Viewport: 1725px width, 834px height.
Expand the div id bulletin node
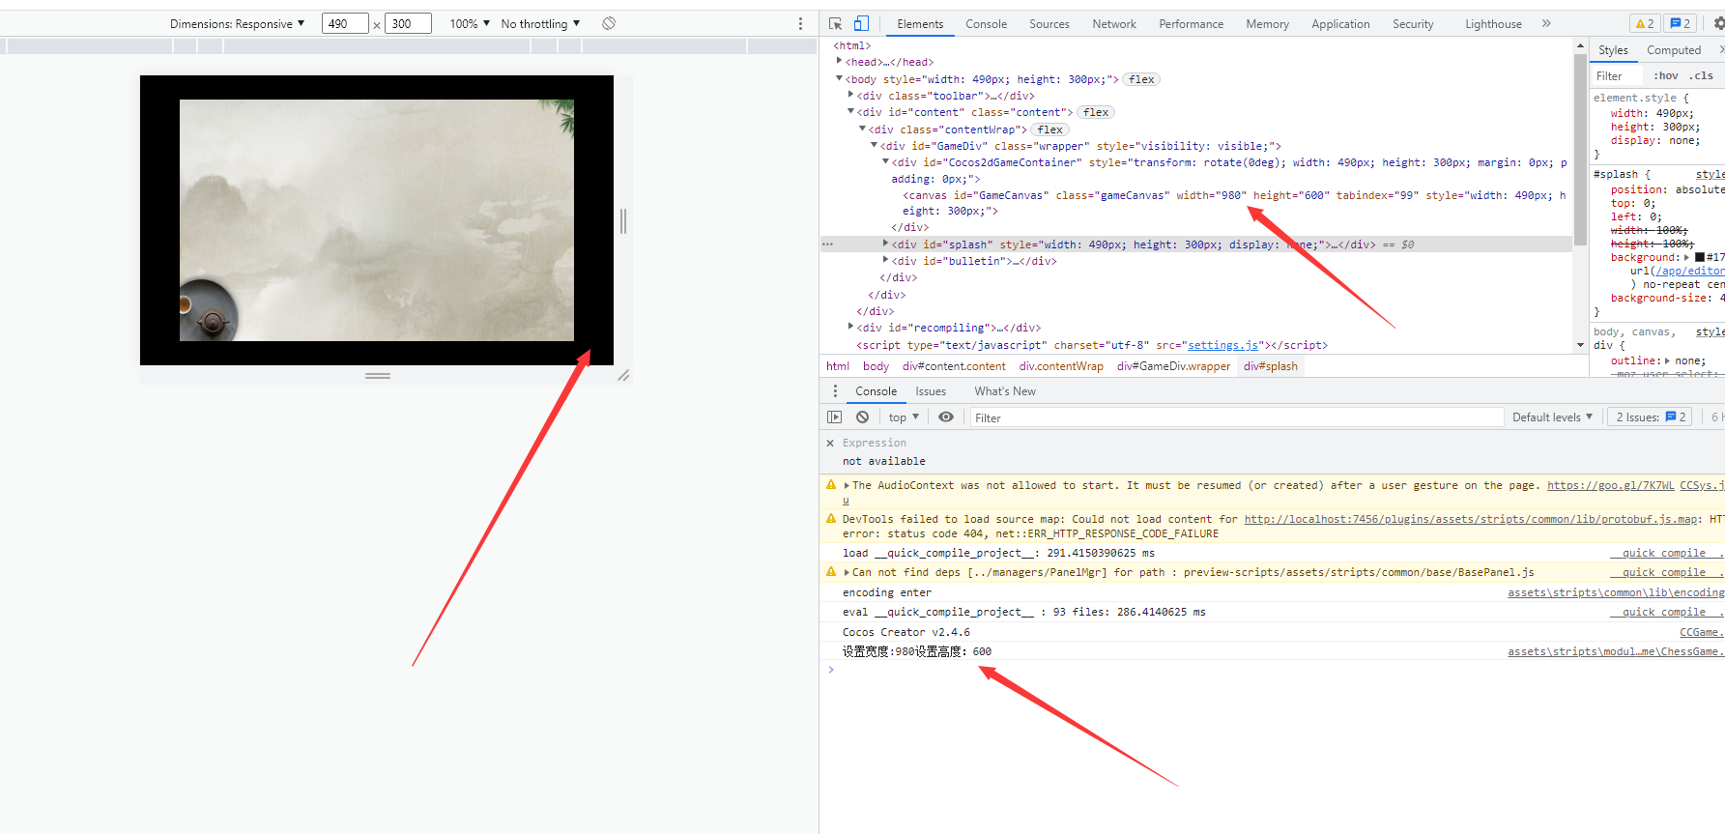point(885,260)
